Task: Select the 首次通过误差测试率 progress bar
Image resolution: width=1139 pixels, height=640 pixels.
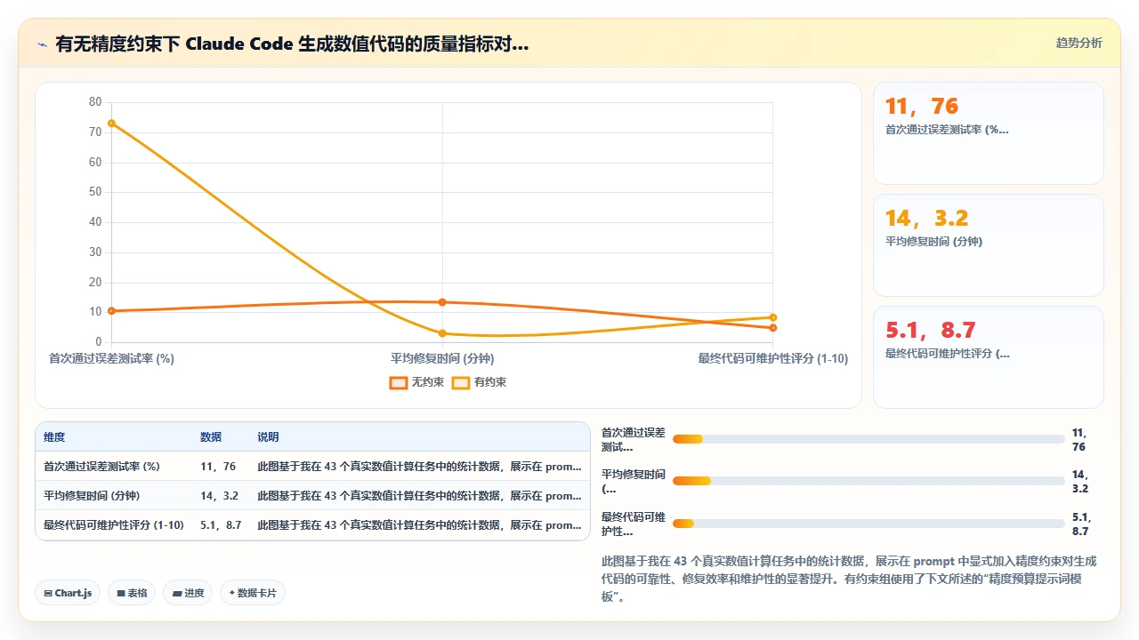Action: pyautogui.click(x=868, y=439)
